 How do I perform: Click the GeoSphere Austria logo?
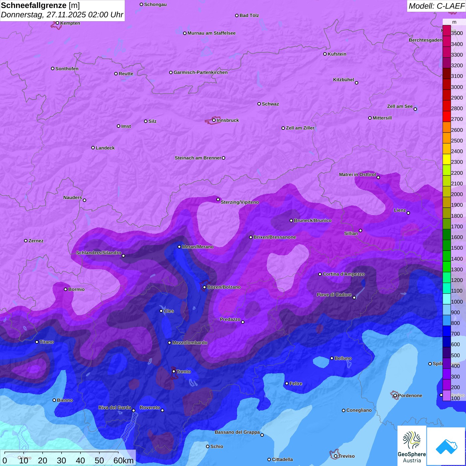412,446
